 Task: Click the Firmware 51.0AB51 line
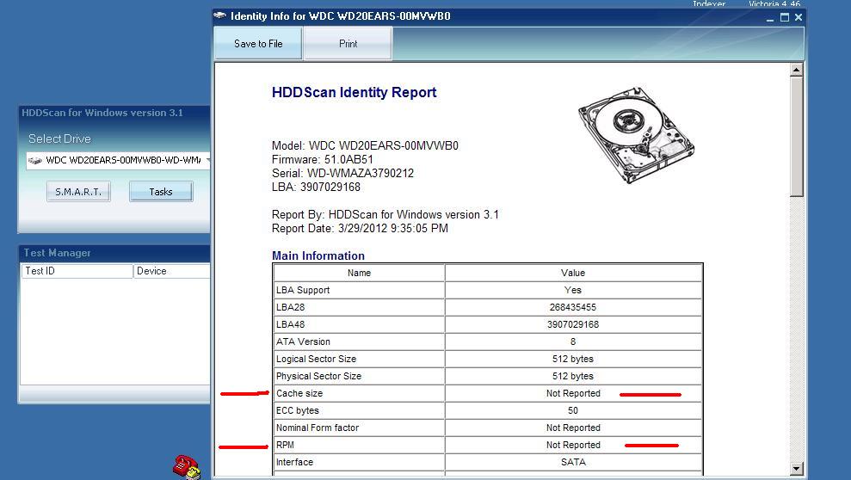tap(323, 159)
